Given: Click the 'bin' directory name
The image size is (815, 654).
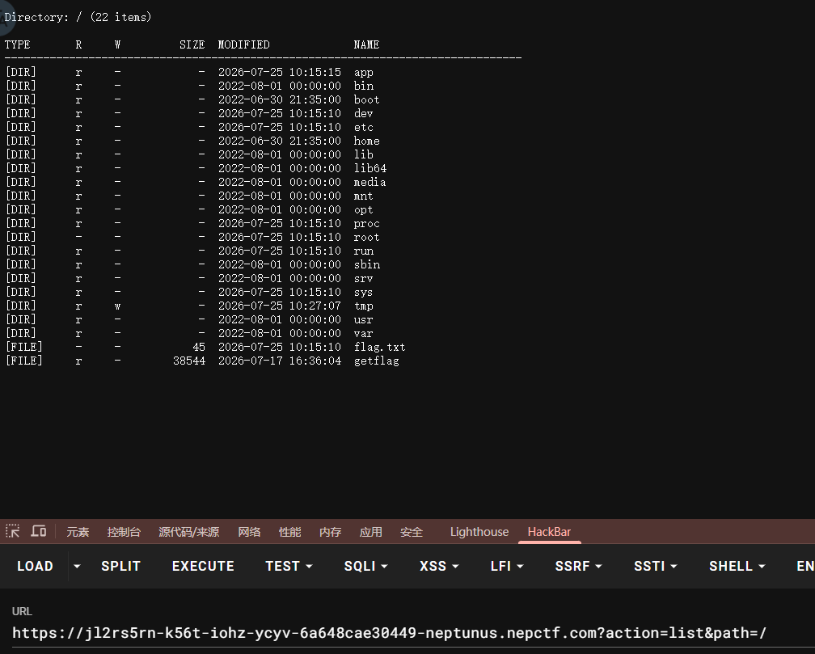Looking at the screenshot, I should pyautogui.click(x=363, y=86).
